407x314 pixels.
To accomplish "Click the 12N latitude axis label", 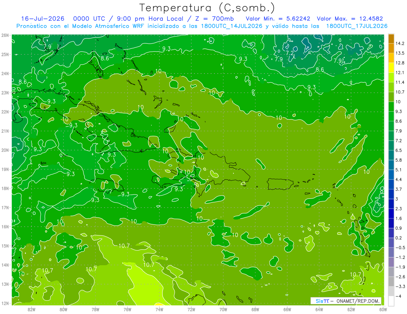I will 5,303.
